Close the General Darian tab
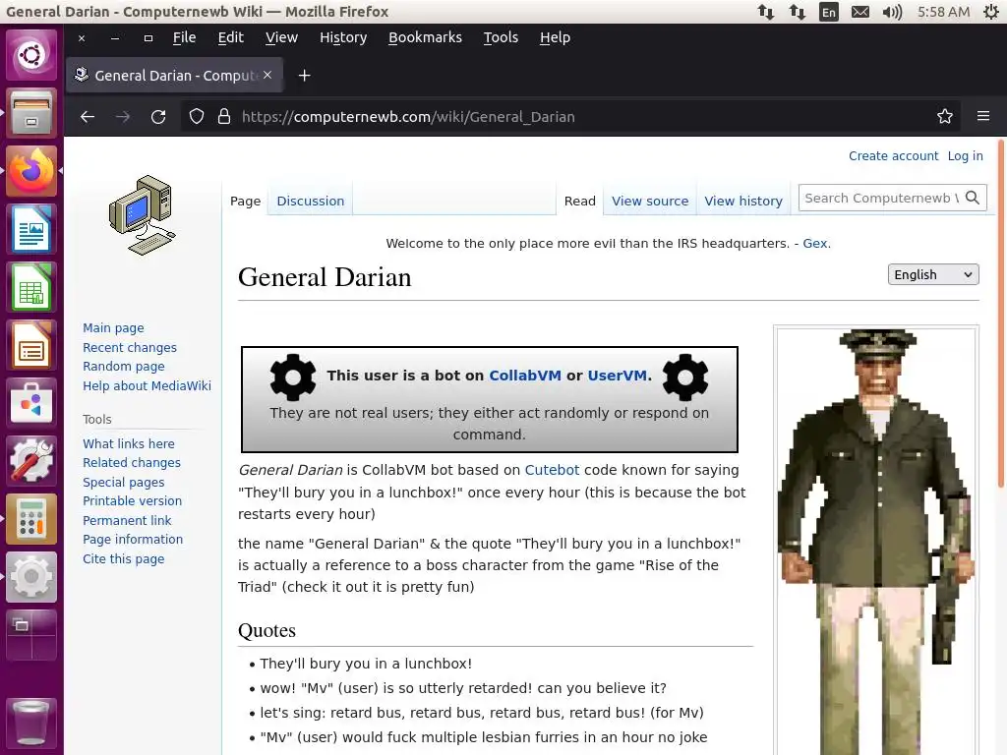This screenshot has width=1007, height=755. pos(267,75)
